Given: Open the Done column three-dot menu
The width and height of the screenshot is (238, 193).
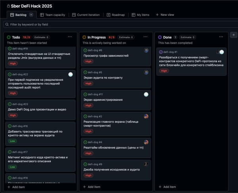Looking at the screenshot, I should click(x=221, y=37).
